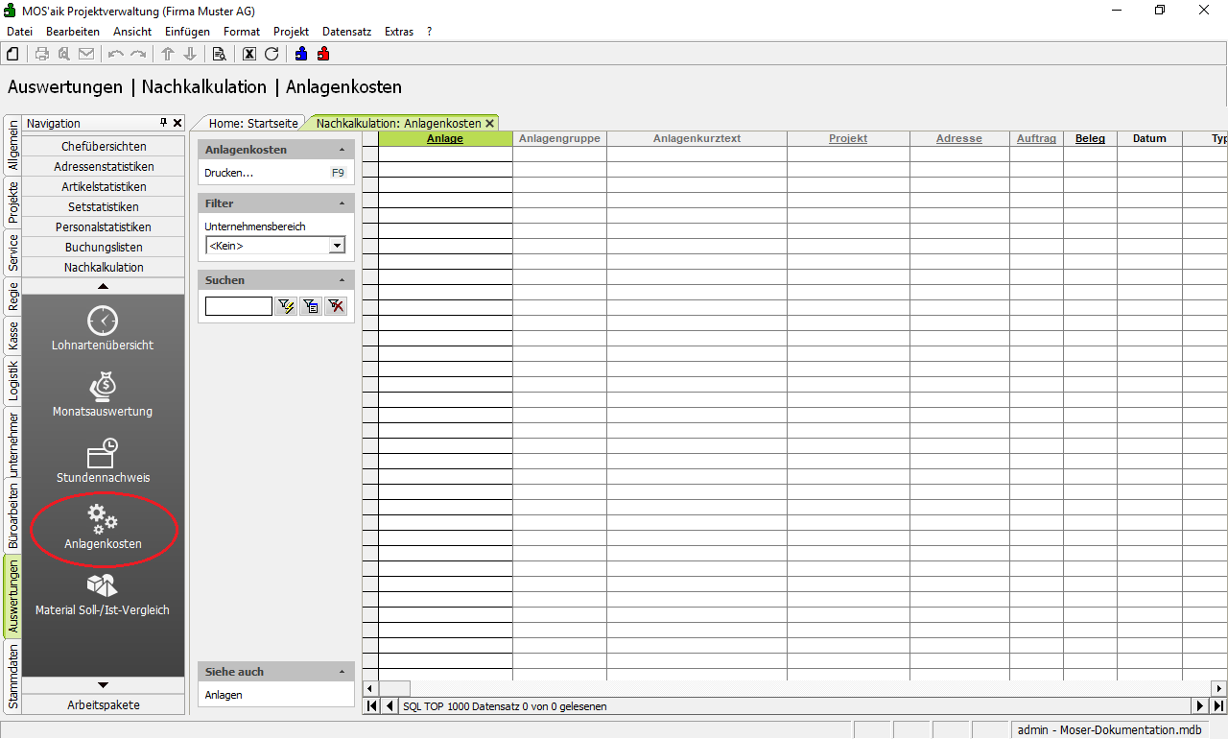
Task: Collapse the Filter section
Action: 342,203
